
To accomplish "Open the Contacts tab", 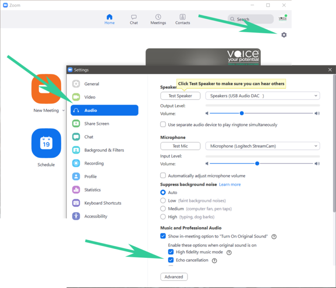I will [182, 20].
